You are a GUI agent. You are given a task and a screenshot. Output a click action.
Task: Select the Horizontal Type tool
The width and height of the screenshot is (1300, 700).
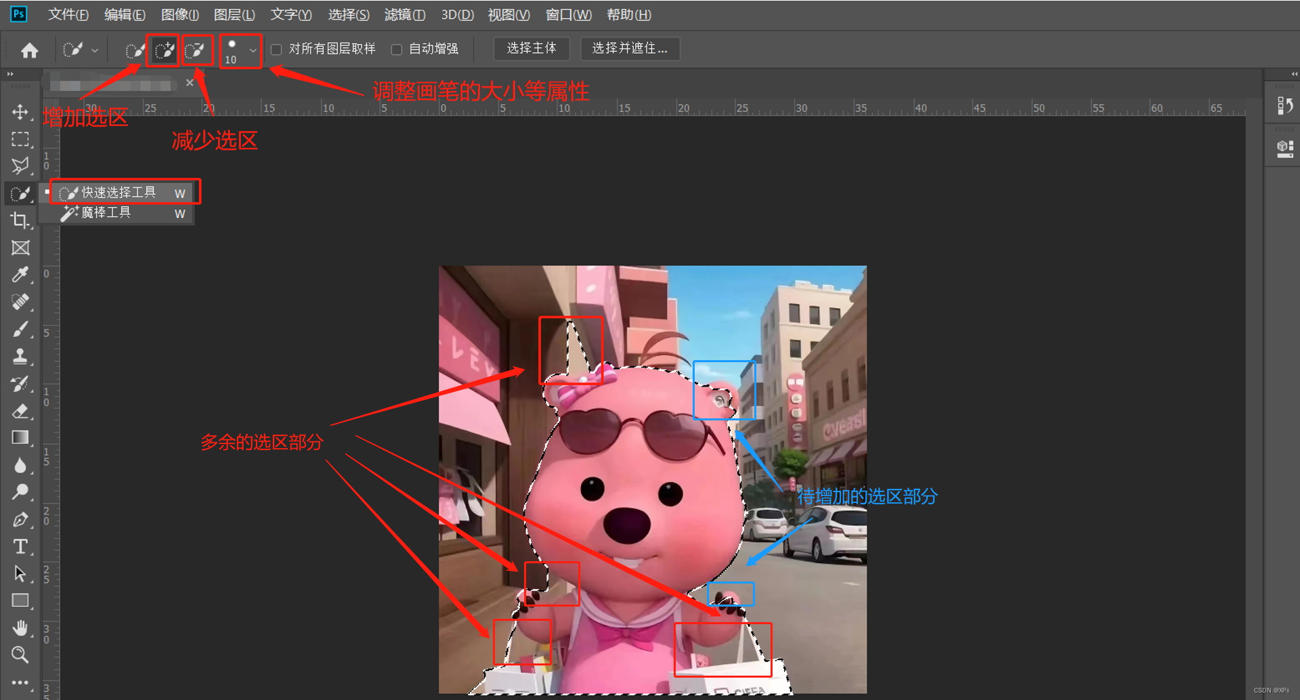[20, 546]
